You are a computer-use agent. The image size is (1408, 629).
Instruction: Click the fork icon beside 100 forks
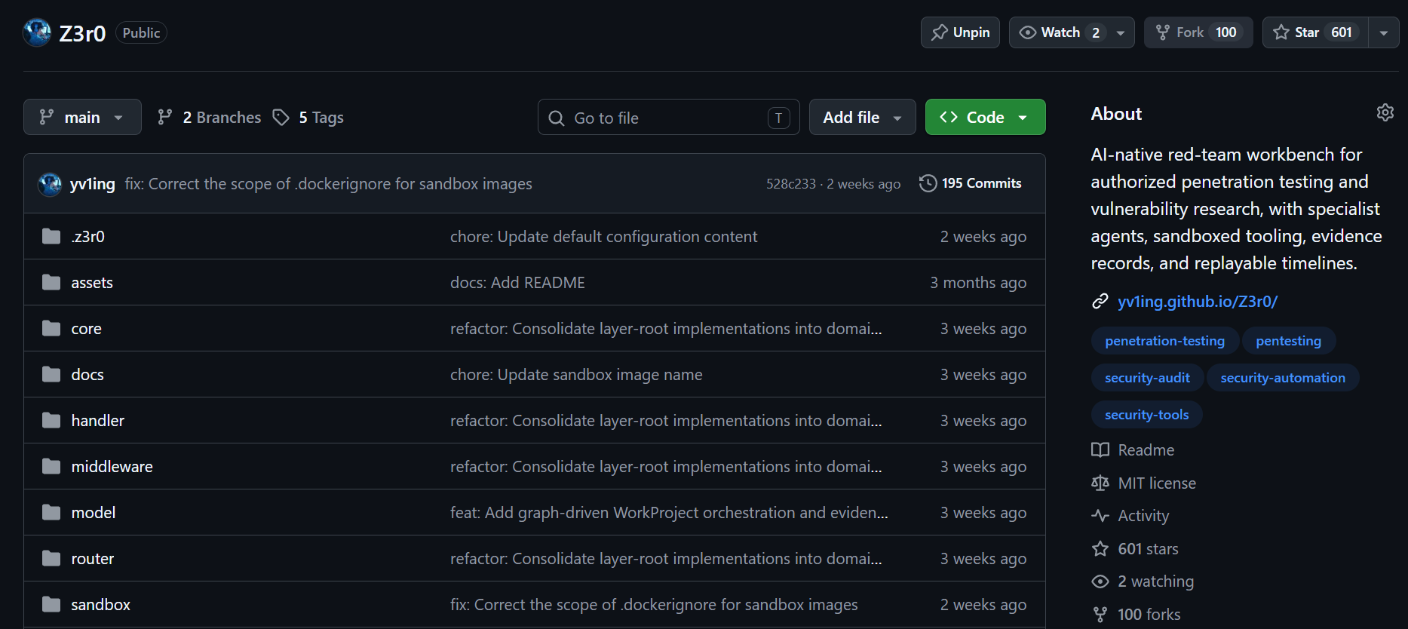point(1100,615)
